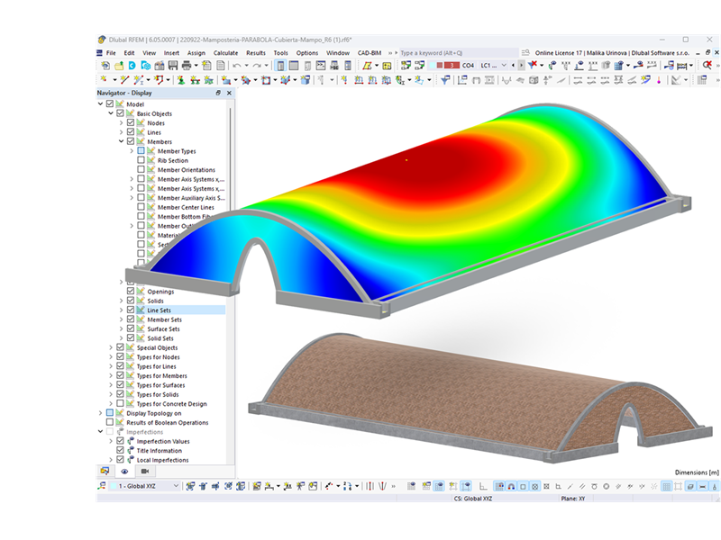Open the File menu
The height and width of the screenshot is (540, 721).
111,53
